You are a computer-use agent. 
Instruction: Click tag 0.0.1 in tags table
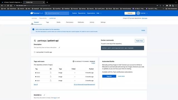click(x=38, y=81)
